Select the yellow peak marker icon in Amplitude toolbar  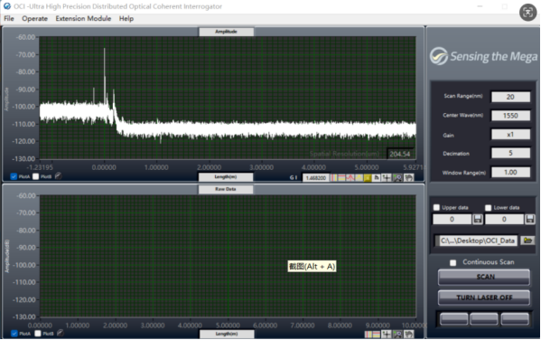click(359, 177)
